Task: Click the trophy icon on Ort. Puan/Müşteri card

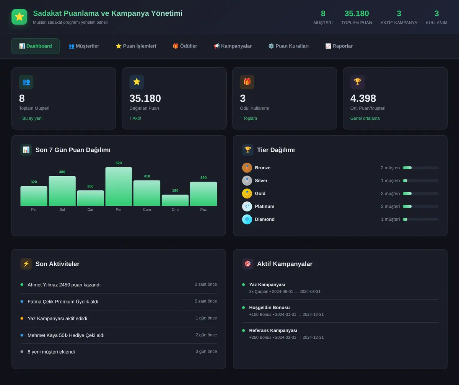Action: coord(358,82)
